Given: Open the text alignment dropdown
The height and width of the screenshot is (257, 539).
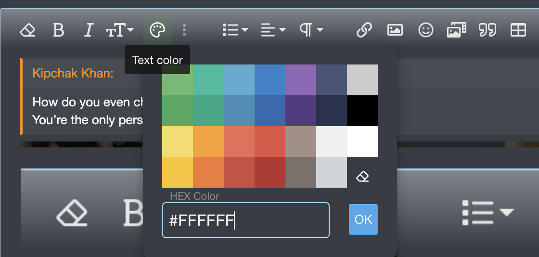Looking at the screenshot, I should tap(273, 31).
